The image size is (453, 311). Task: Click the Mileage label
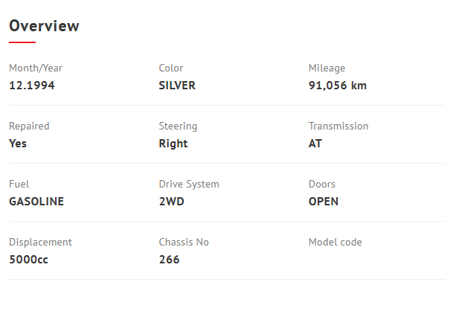click(x=327, y=68)
